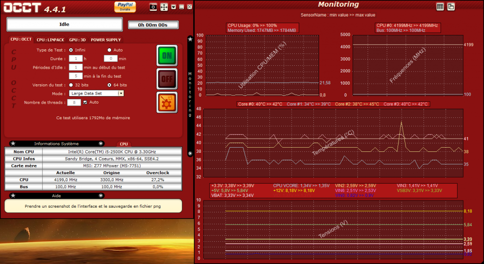Click the Actuelle column header
Viewport: 484px width, 264px height.
pos(65,173)
